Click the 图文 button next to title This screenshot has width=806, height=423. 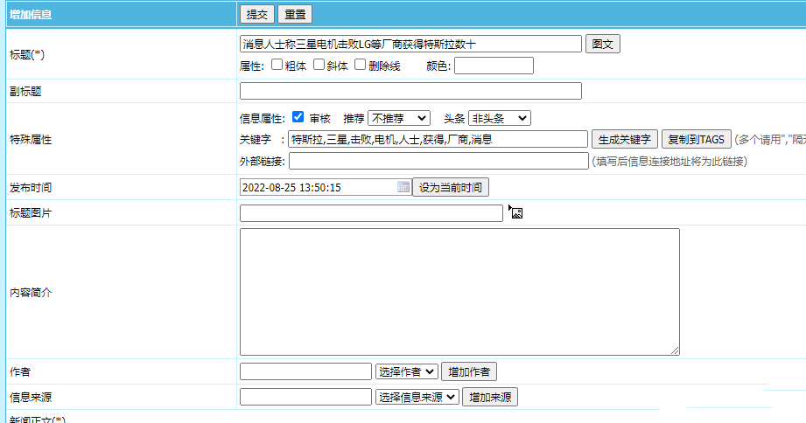click(x=603, y=44)
